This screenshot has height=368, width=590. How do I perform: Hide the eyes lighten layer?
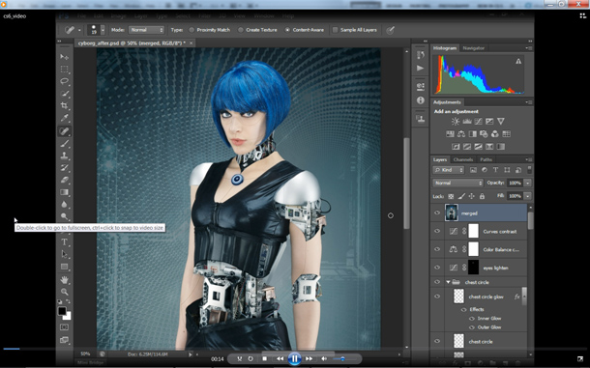(x=437, y=268)
